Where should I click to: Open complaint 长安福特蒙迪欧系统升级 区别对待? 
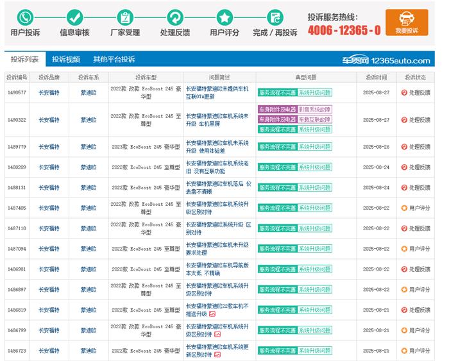(x=219, y=228)
